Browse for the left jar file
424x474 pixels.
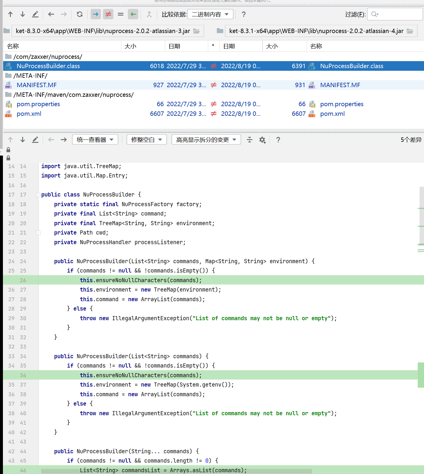pos(197,31)
